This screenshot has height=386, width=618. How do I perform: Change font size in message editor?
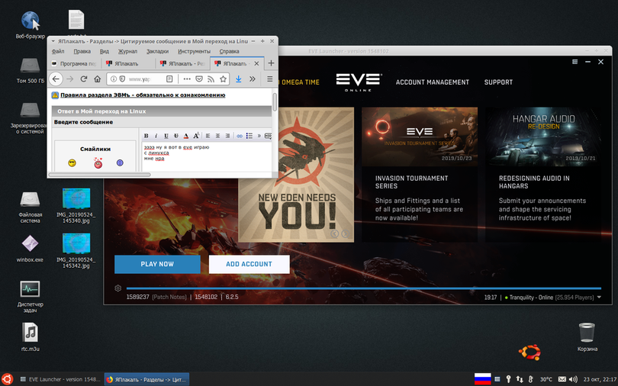pos(196,136)
